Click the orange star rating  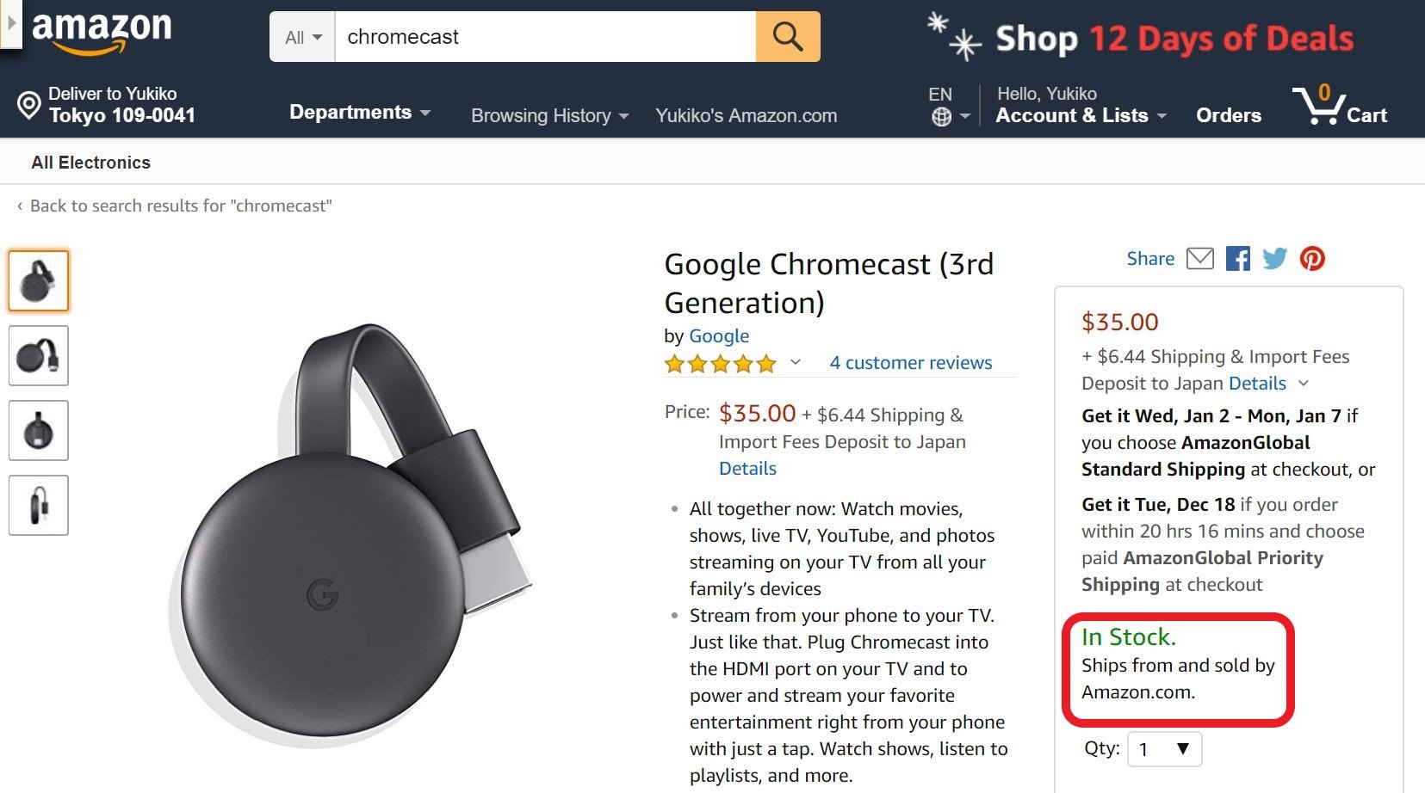(718, 364)
